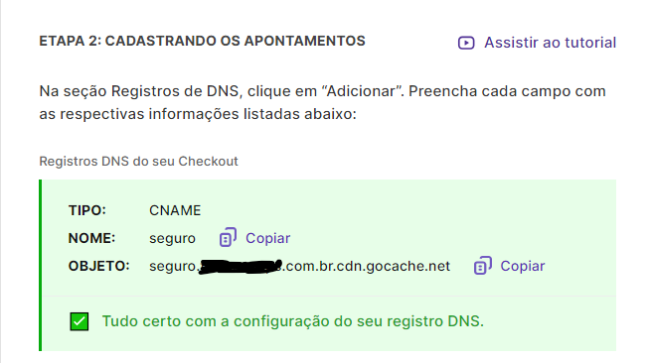Click the DNS configuration success message

tap(293, 321)
